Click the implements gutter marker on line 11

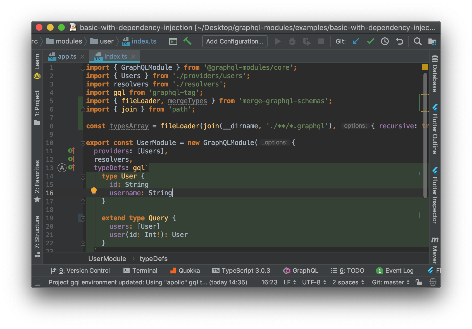71,151
